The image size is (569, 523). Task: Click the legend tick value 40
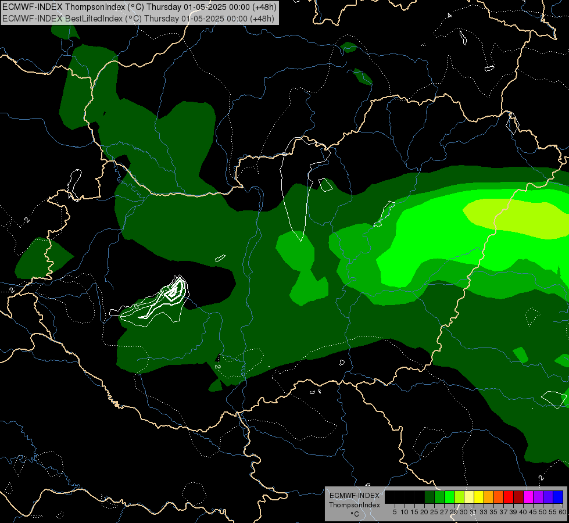point(523,512)
